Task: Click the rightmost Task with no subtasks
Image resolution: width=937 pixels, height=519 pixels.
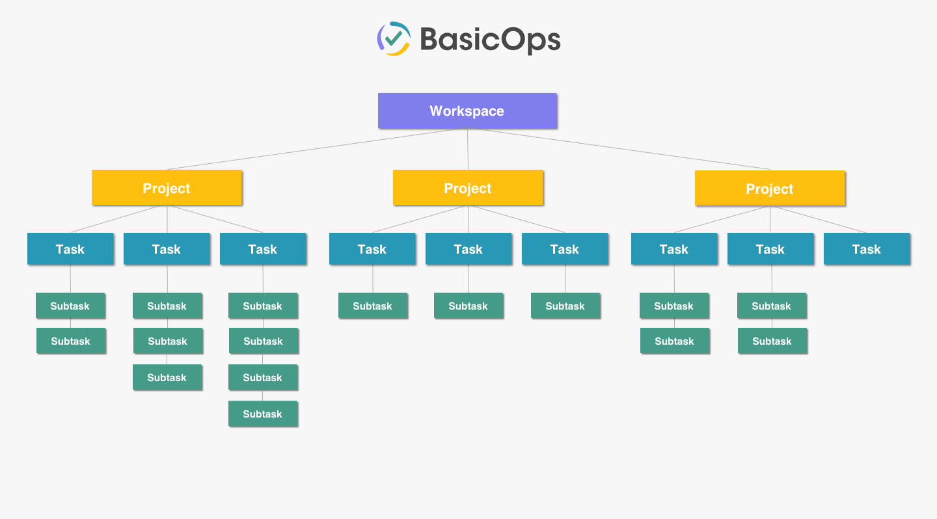Action: pyautogui.click(x=866, y=249)
